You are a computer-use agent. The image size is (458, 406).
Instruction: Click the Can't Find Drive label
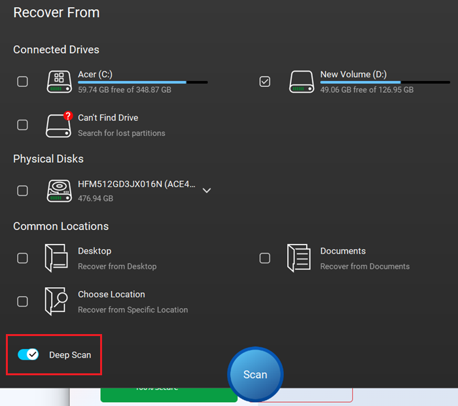[x=108, y=118]
